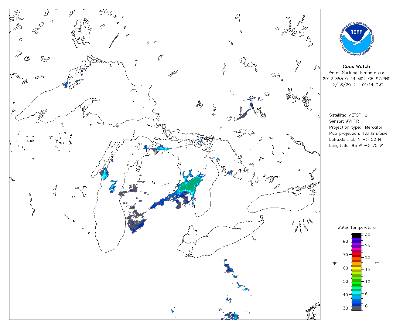
Task: Pick the bright yellow swatch near 15 °C
Action: (x=357, y=268)
